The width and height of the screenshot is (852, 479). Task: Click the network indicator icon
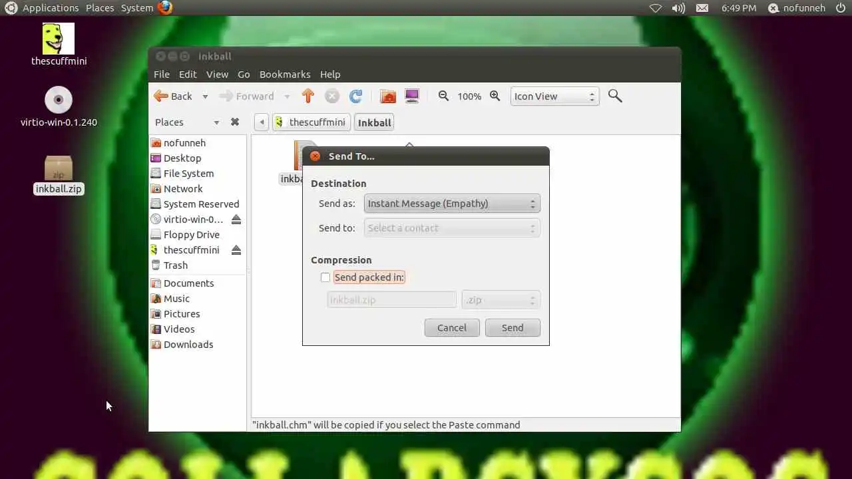(x=656, y=8)
